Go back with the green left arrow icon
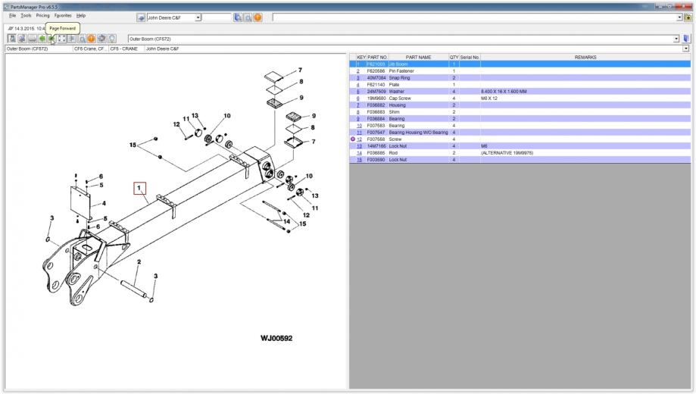 pyautogui.click(x=42, y=39)
